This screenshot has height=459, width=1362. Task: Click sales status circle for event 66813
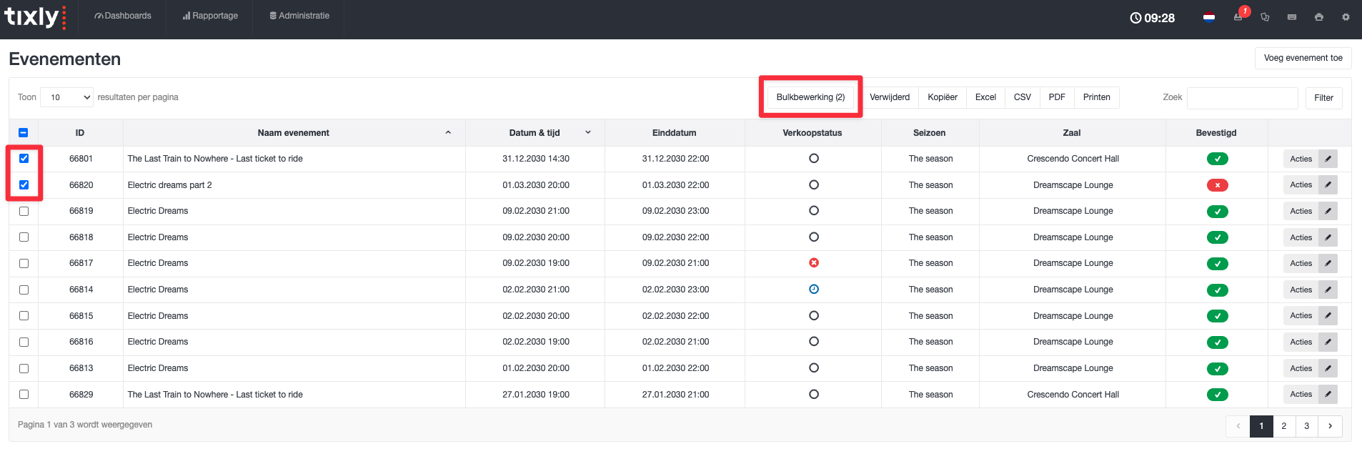[813, 368]
